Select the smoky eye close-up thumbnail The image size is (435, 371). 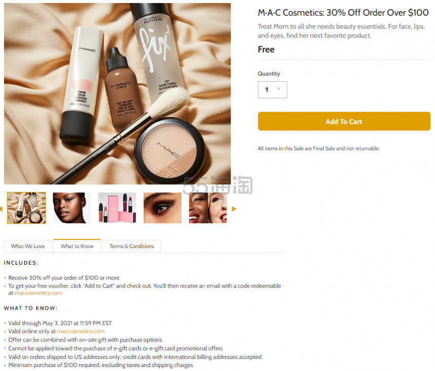pyautogui.click(x=162, y=208)
